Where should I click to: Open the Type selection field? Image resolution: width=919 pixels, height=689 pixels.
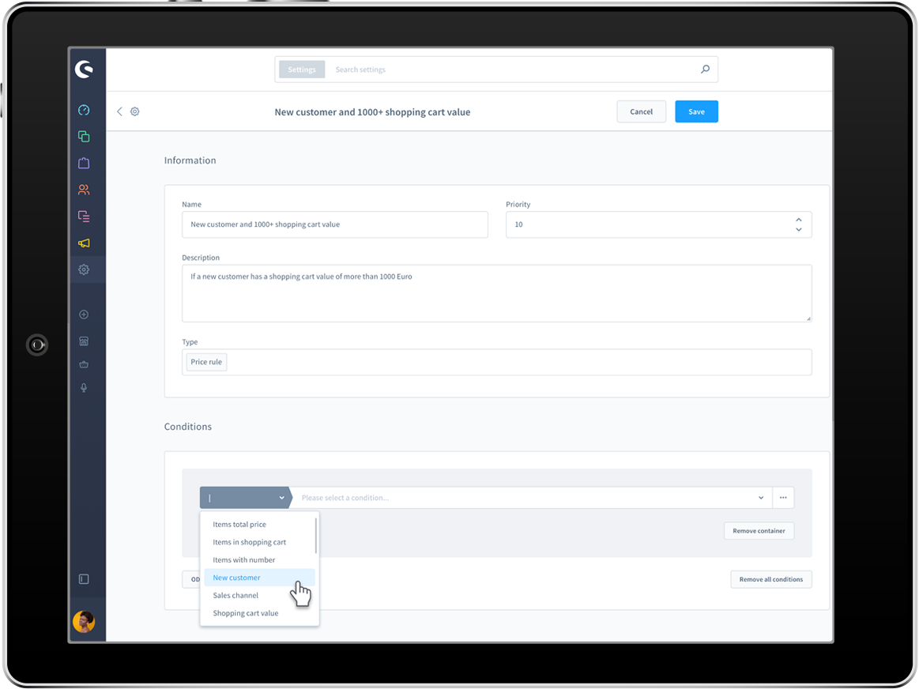click(x=496, y=362)
